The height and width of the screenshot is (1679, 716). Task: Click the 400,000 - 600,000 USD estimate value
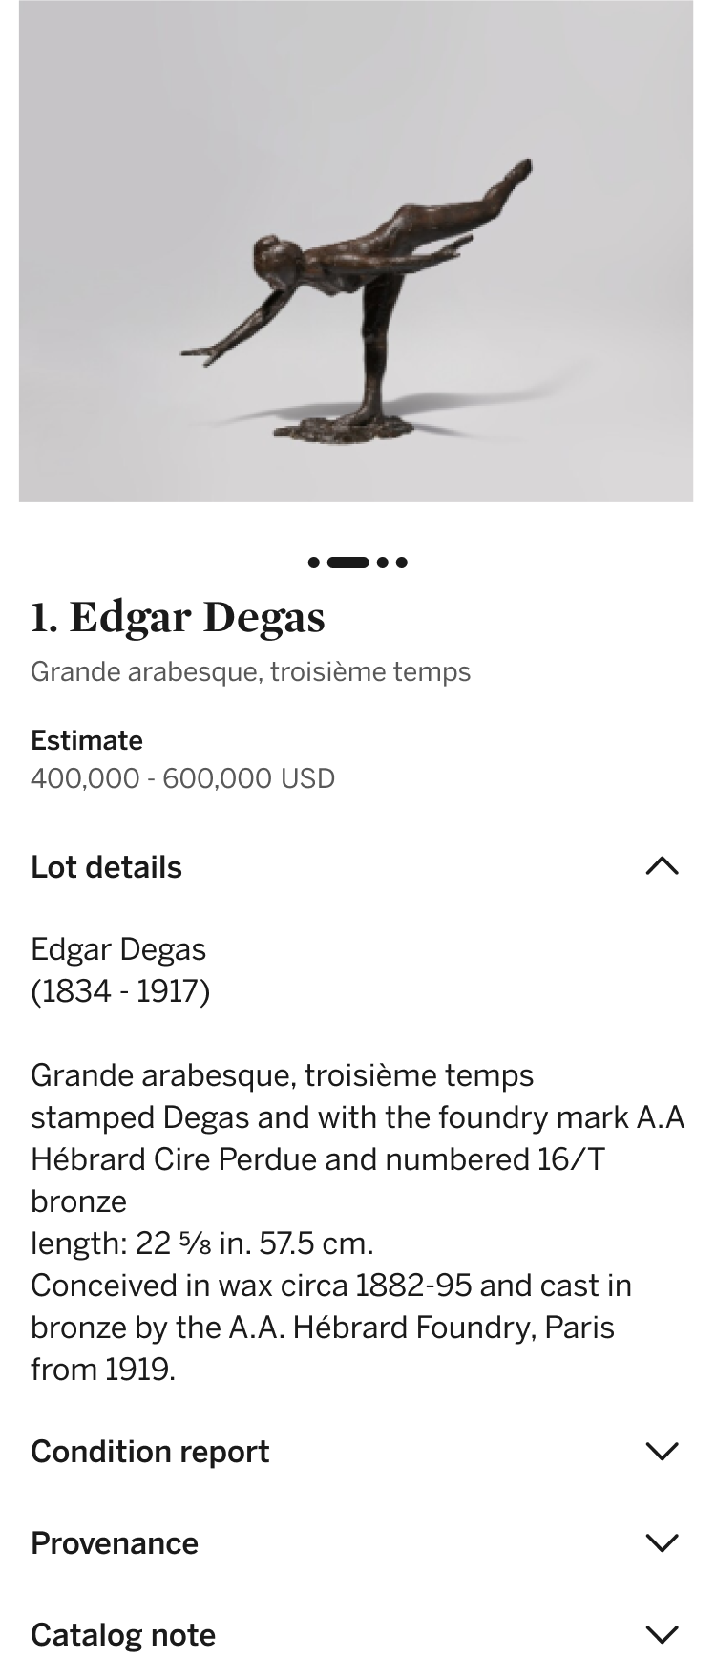pyautogui.click(x=182, y=778)
